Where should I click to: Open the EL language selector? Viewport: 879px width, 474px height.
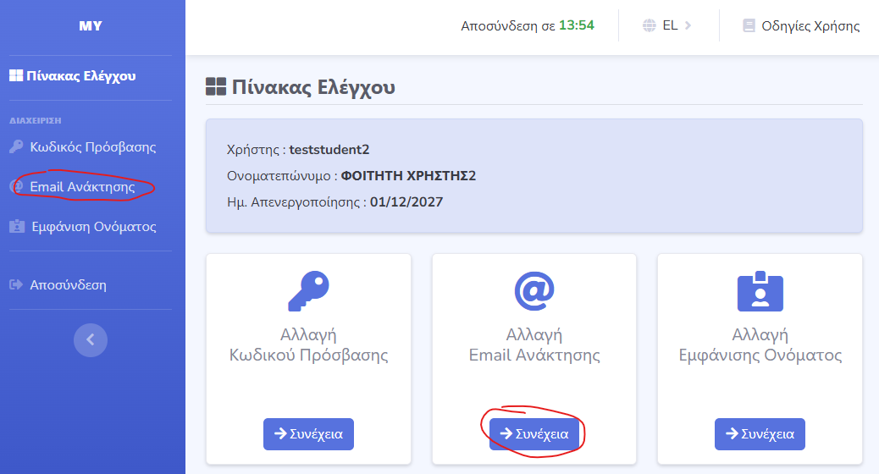[x=669, y=25]
